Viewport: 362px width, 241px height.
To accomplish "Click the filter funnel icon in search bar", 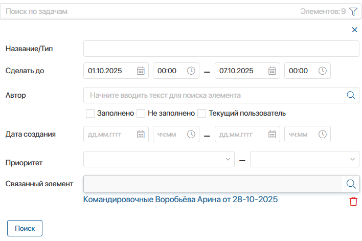I will 353,11.
